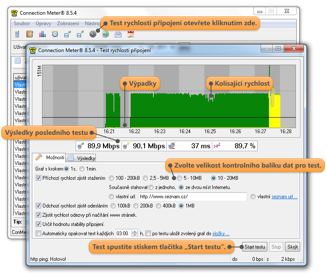Click the custom url field with seznam.cz
The width and height of the screenshot is (327, 273).
pos(193,197)
